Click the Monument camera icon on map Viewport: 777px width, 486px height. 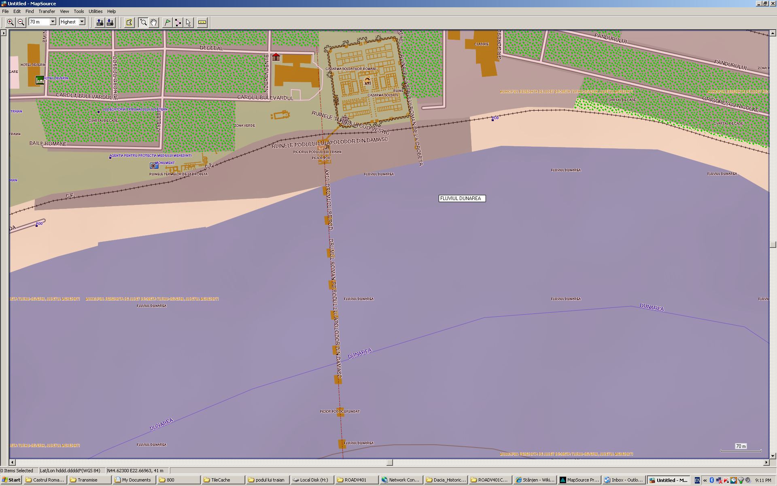[154, 166]
